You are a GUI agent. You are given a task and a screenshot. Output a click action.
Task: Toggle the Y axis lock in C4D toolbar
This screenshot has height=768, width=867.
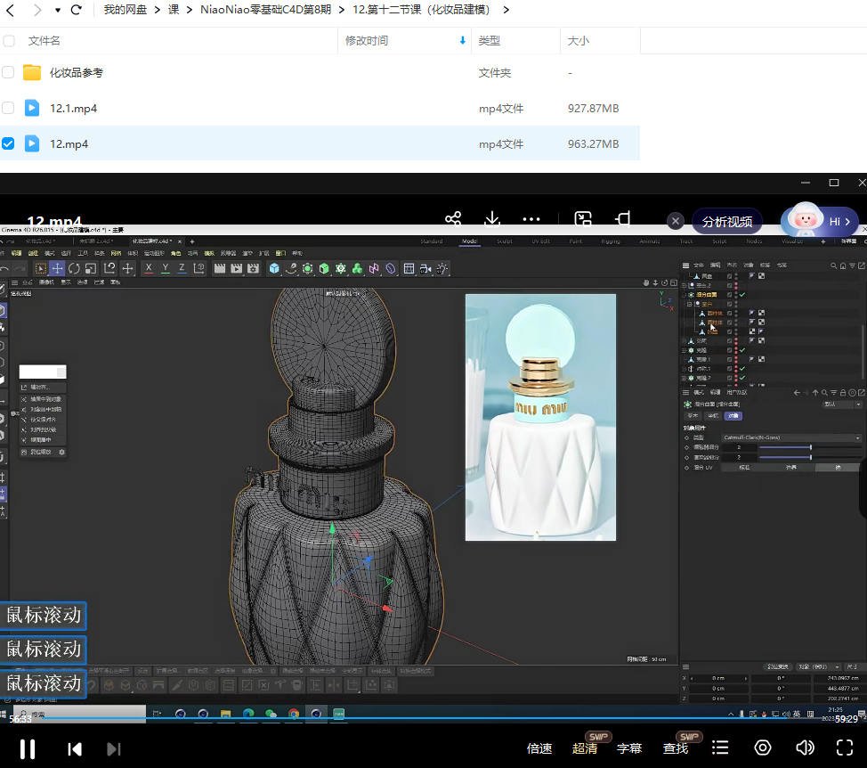point(166,268)
